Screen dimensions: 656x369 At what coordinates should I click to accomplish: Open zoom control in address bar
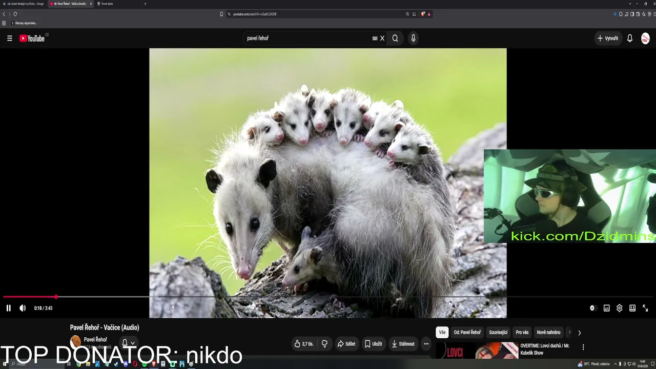407,14
